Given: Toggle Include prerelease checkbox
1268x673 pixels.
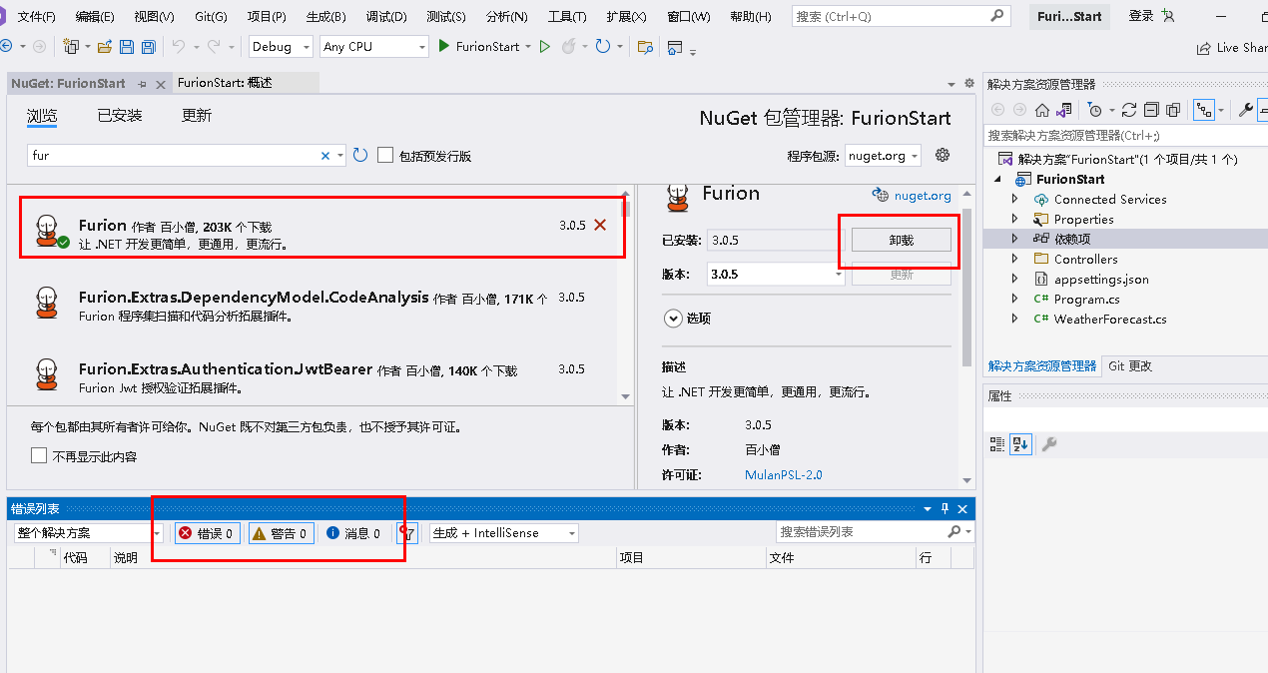Looking at the screenshot, I should (385, 155).
